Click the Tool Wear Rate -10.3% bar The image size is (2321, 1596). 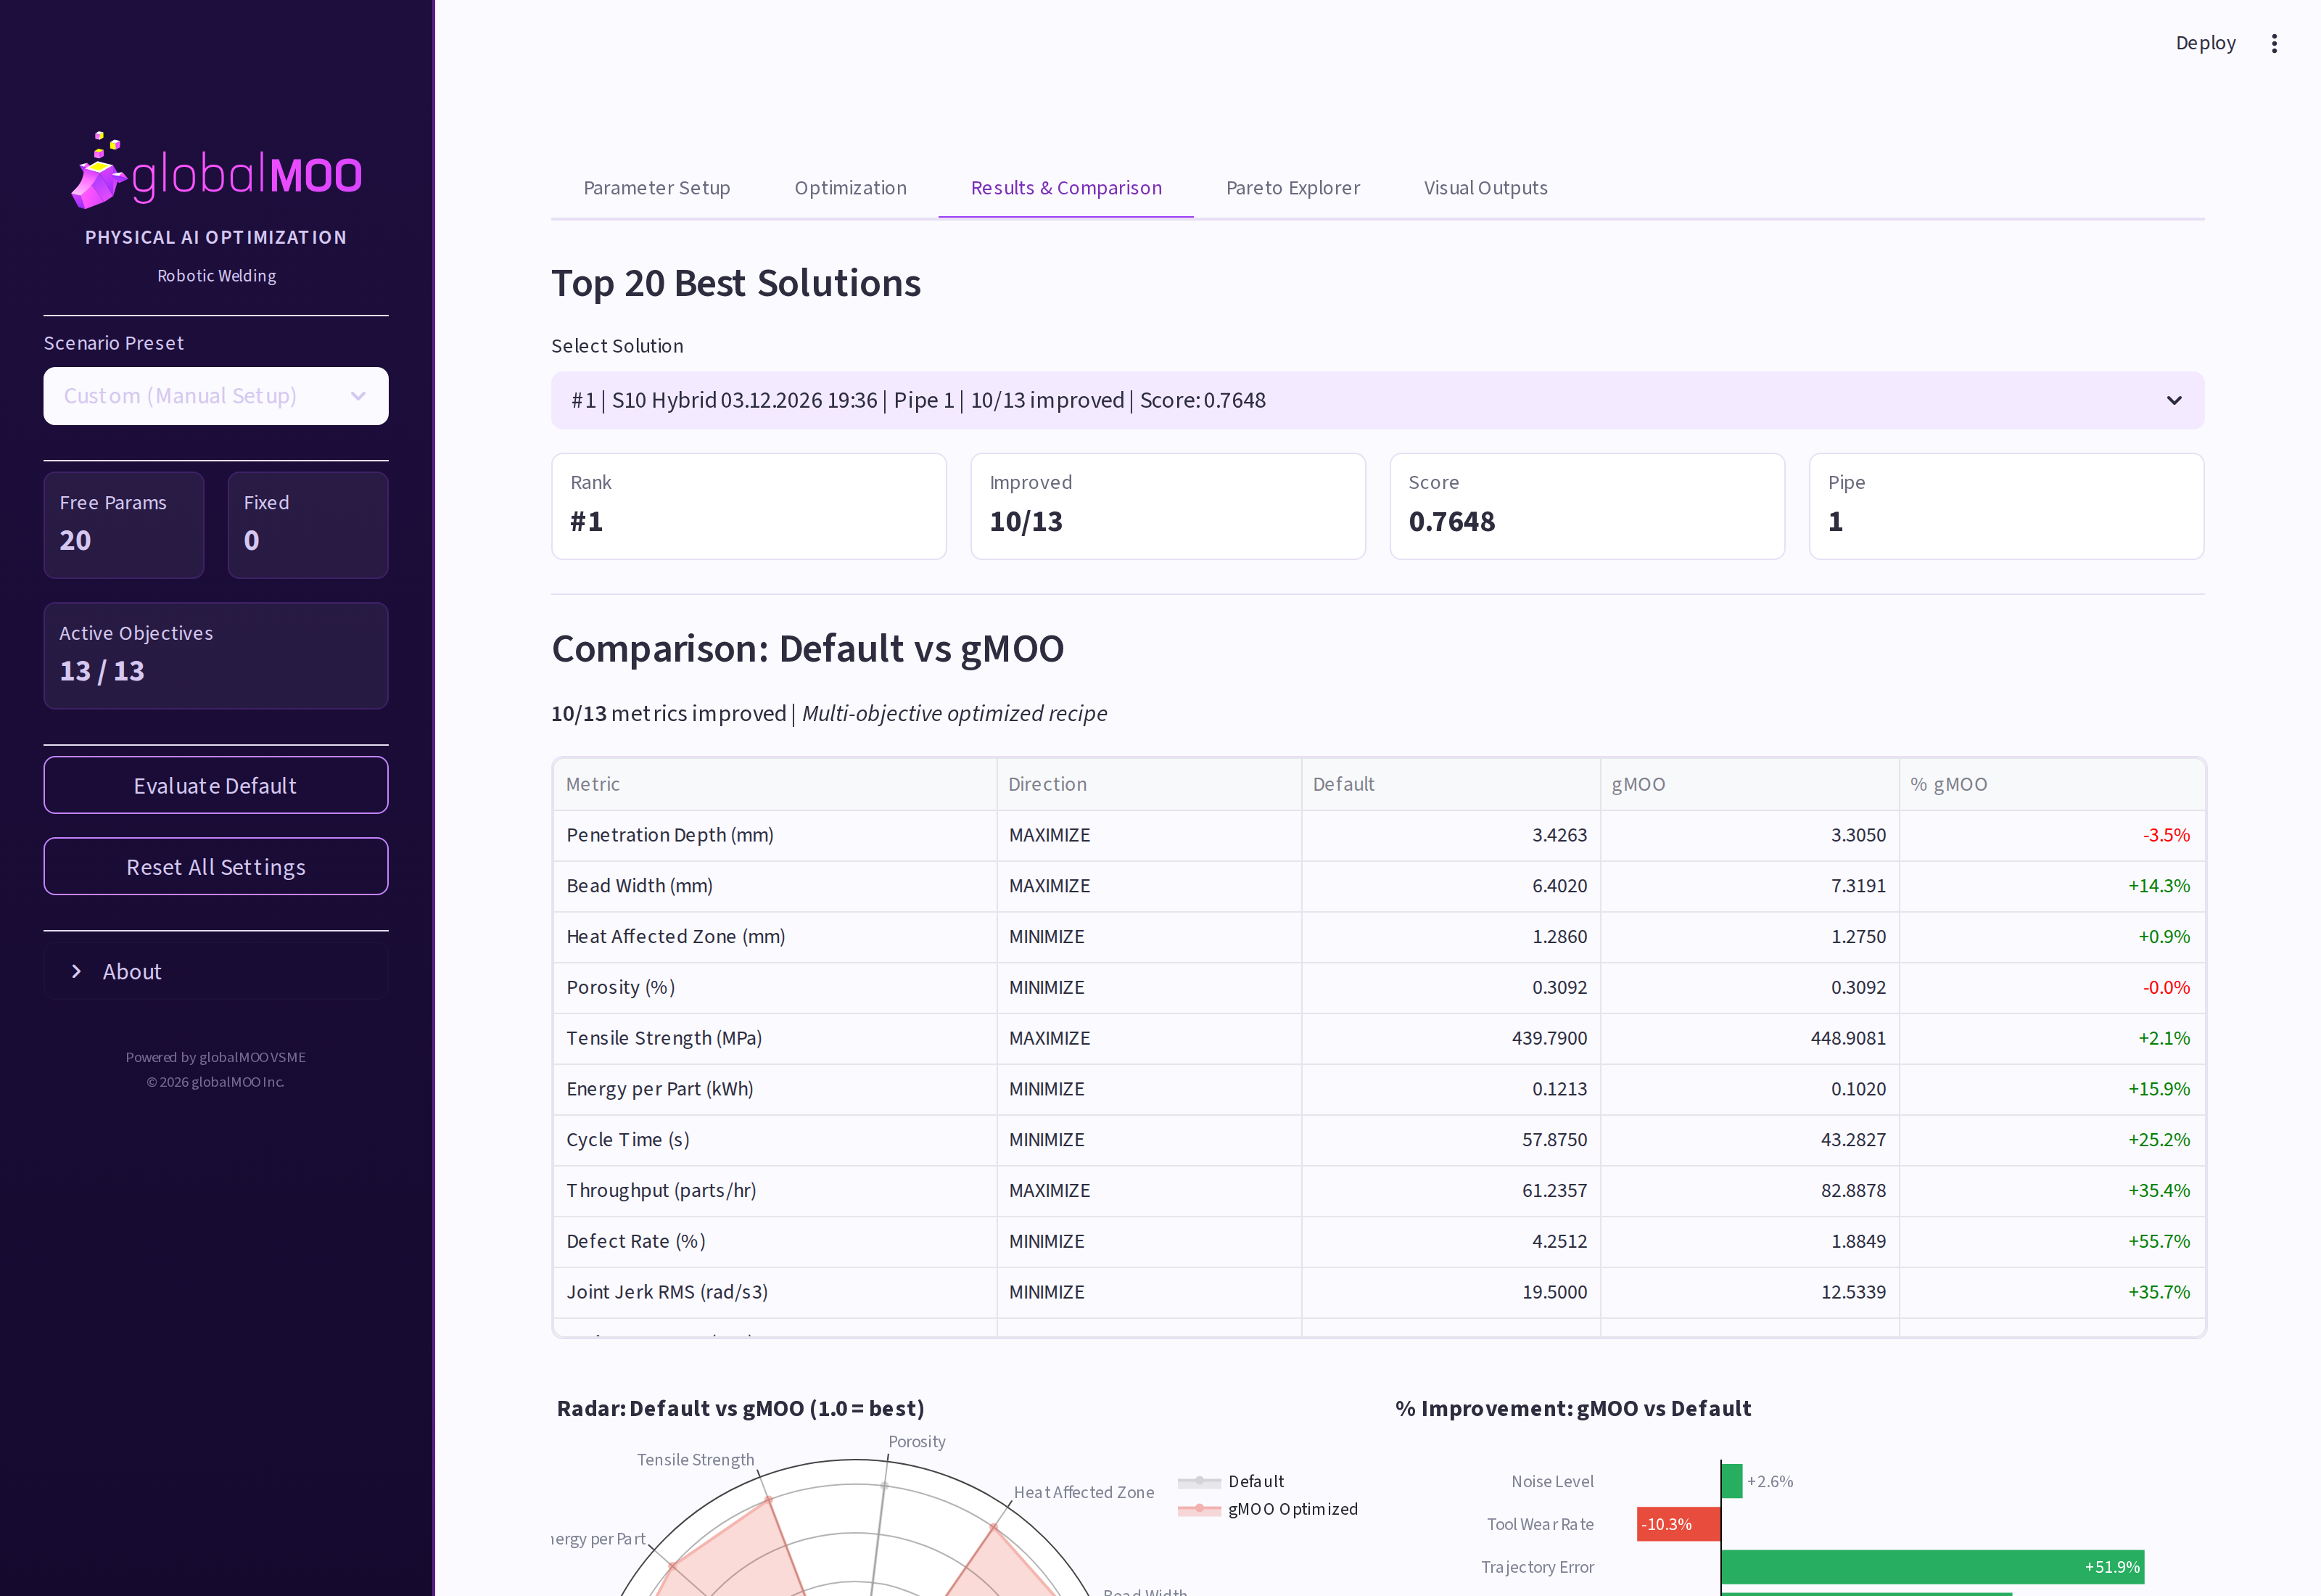pyautogui.click(x=1678, y=1524)
